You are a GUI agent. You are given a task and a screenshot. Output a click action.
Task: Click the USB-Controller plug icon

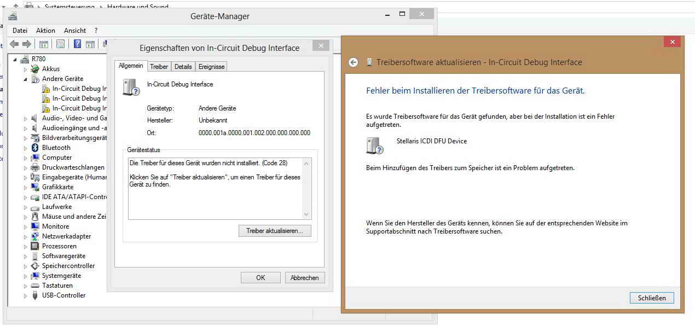pos(35,295)
